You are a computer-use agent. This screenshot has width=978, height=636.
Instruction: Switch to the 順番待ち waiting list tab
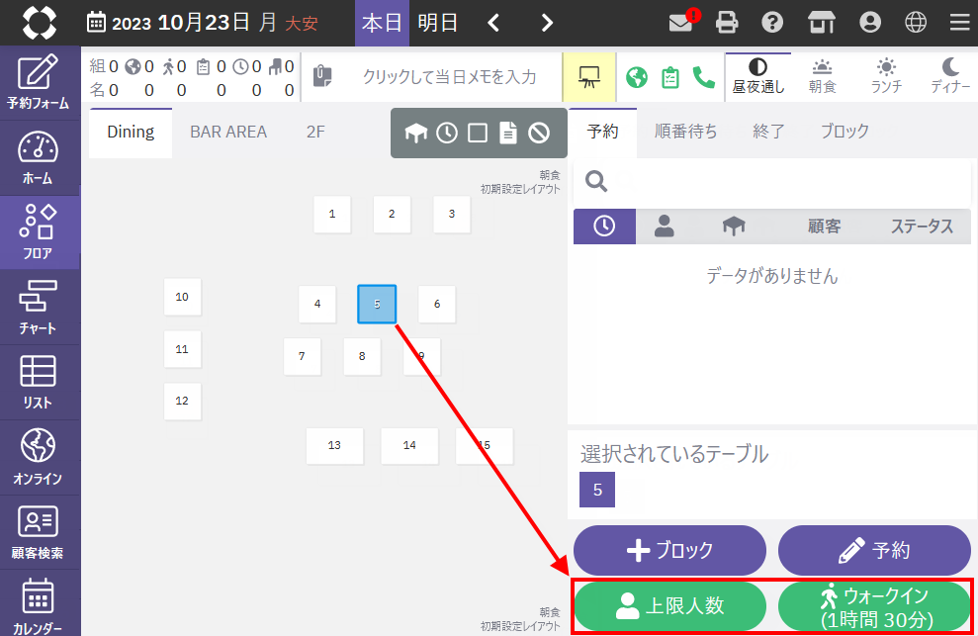pos(686,131)
